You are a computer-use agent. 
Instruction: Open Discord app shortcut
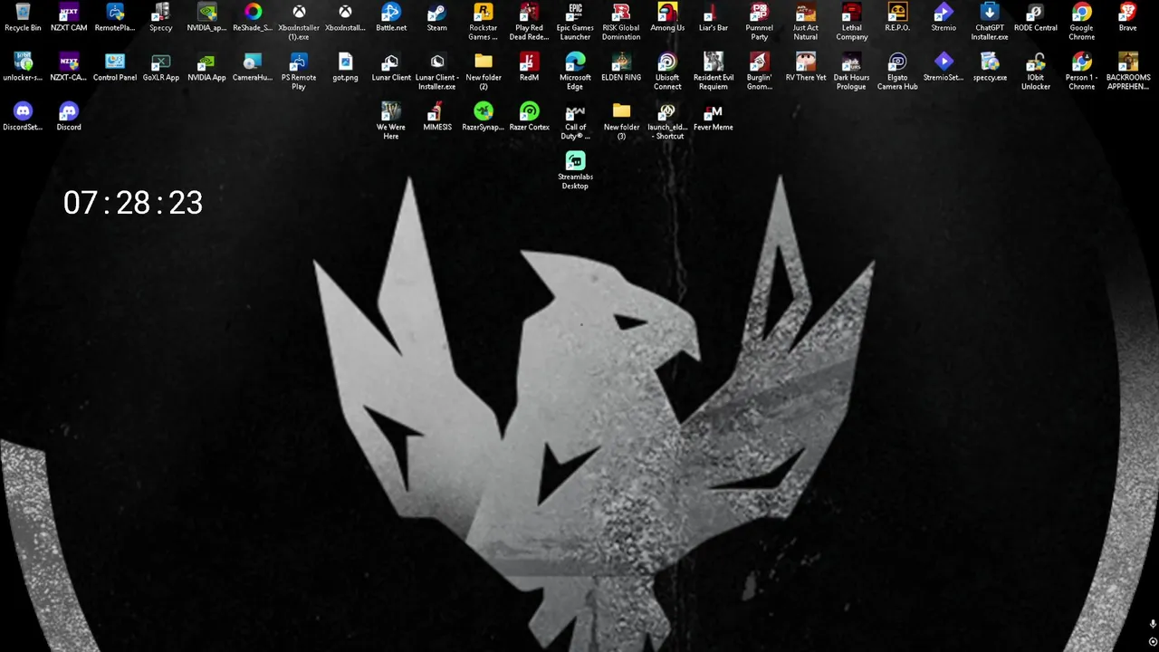(69, 117)
